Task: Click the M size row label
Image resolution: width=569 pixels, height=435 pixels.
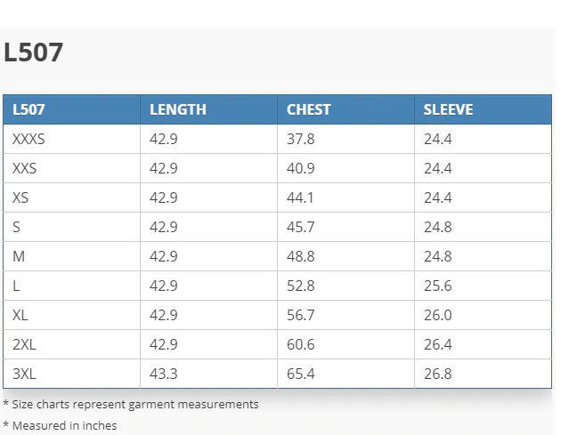Action: [x=19, y=256]
